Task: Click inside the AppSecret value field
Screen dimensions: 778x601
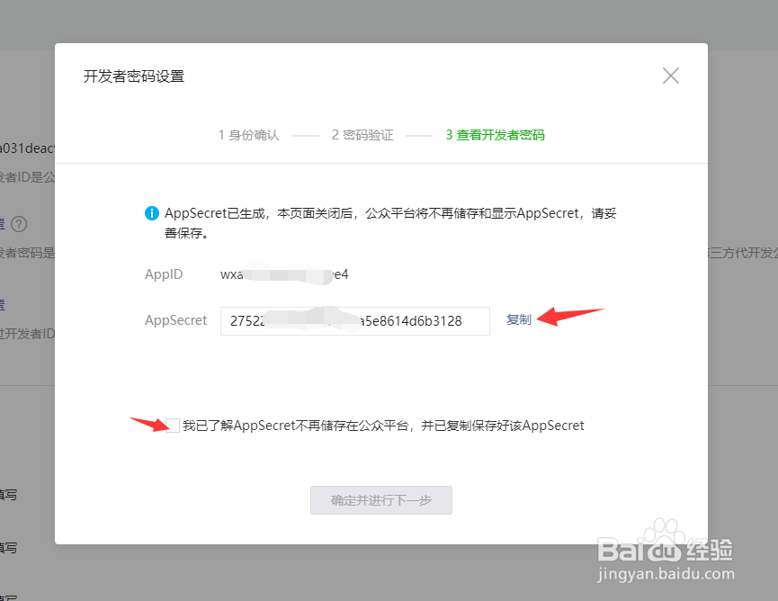Action: pos(354,320)
